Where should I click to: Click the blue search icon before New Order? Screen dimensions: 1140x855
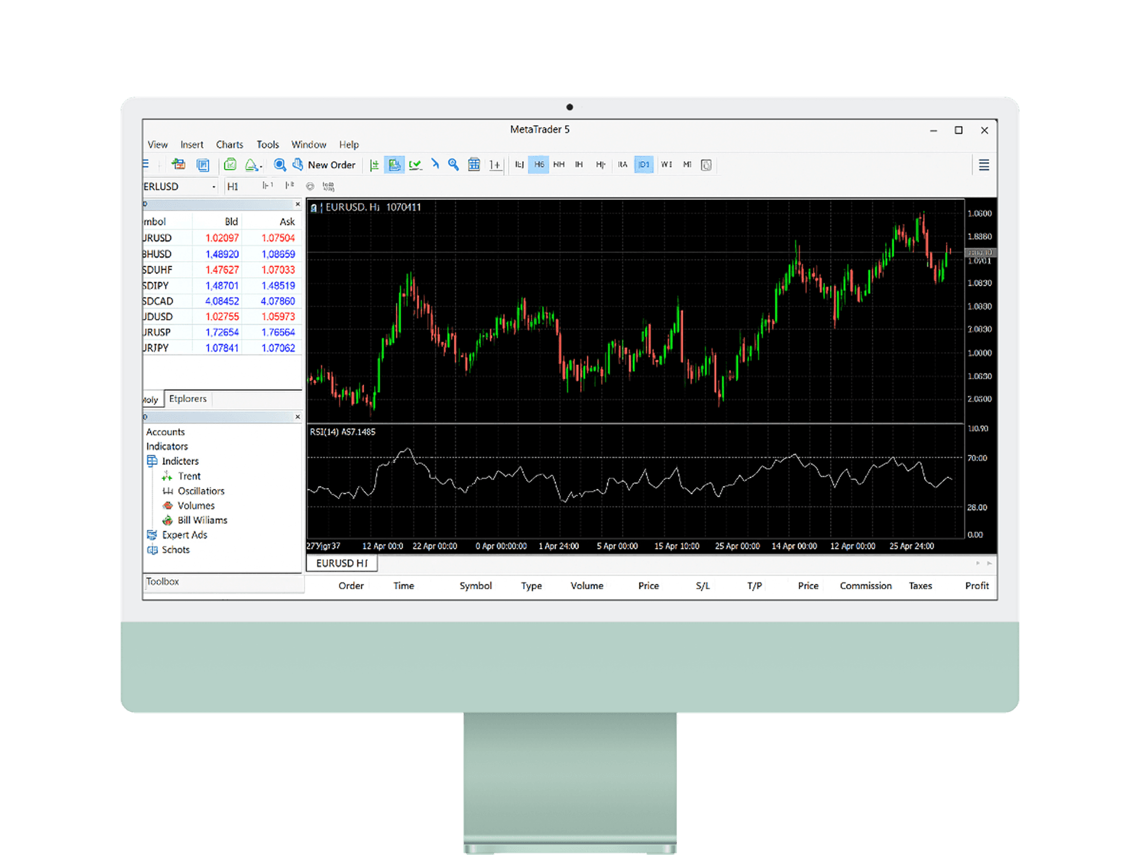pyautogui.click(x=280, y=164)
